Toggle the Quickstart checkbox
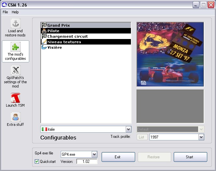Screen dimensions: 216x171 (37, 161)
